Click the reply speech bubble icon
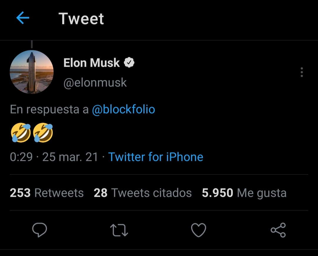Viewport: 318px width, 256px height. [x=39, y=230]
